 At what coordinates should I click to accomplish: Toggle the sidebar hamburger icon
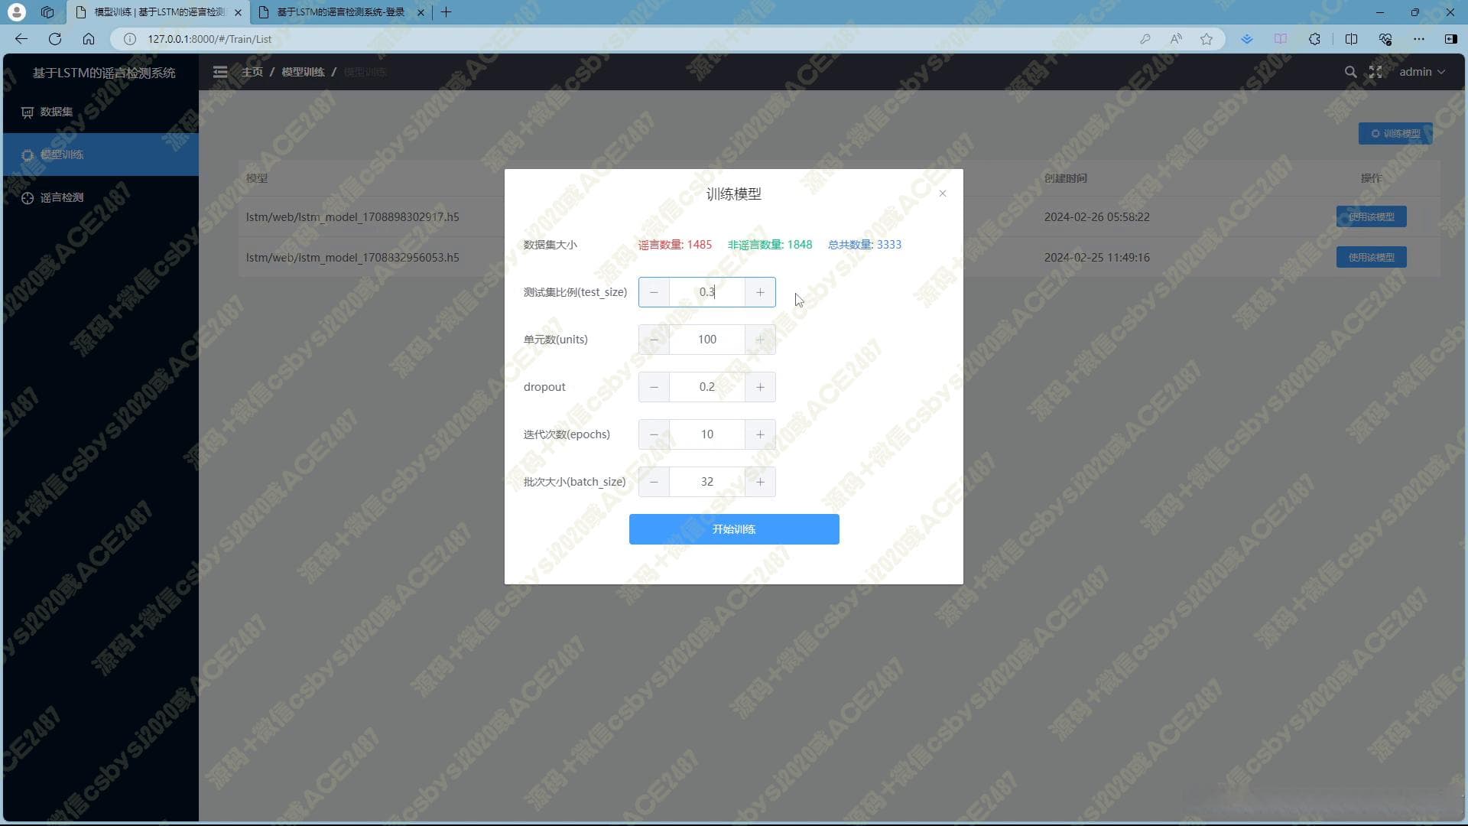click(x=220, y=72)
